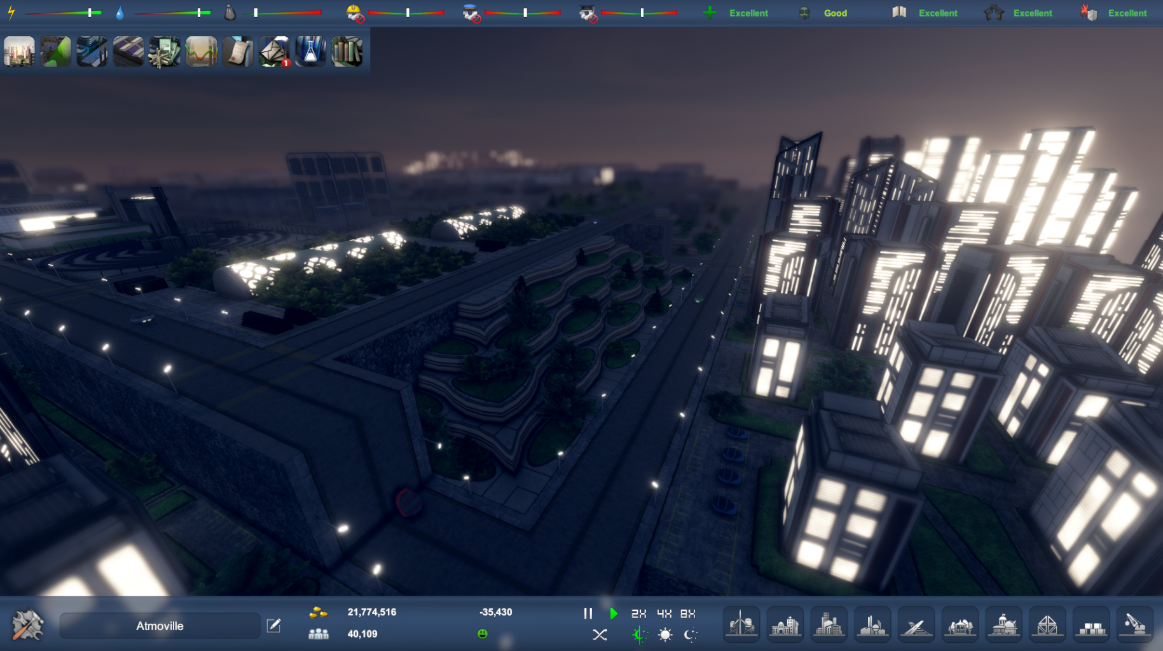Viewport: 1163px width, 651px height.
Task: Pause the game simulation
Action: click(588, 614)
